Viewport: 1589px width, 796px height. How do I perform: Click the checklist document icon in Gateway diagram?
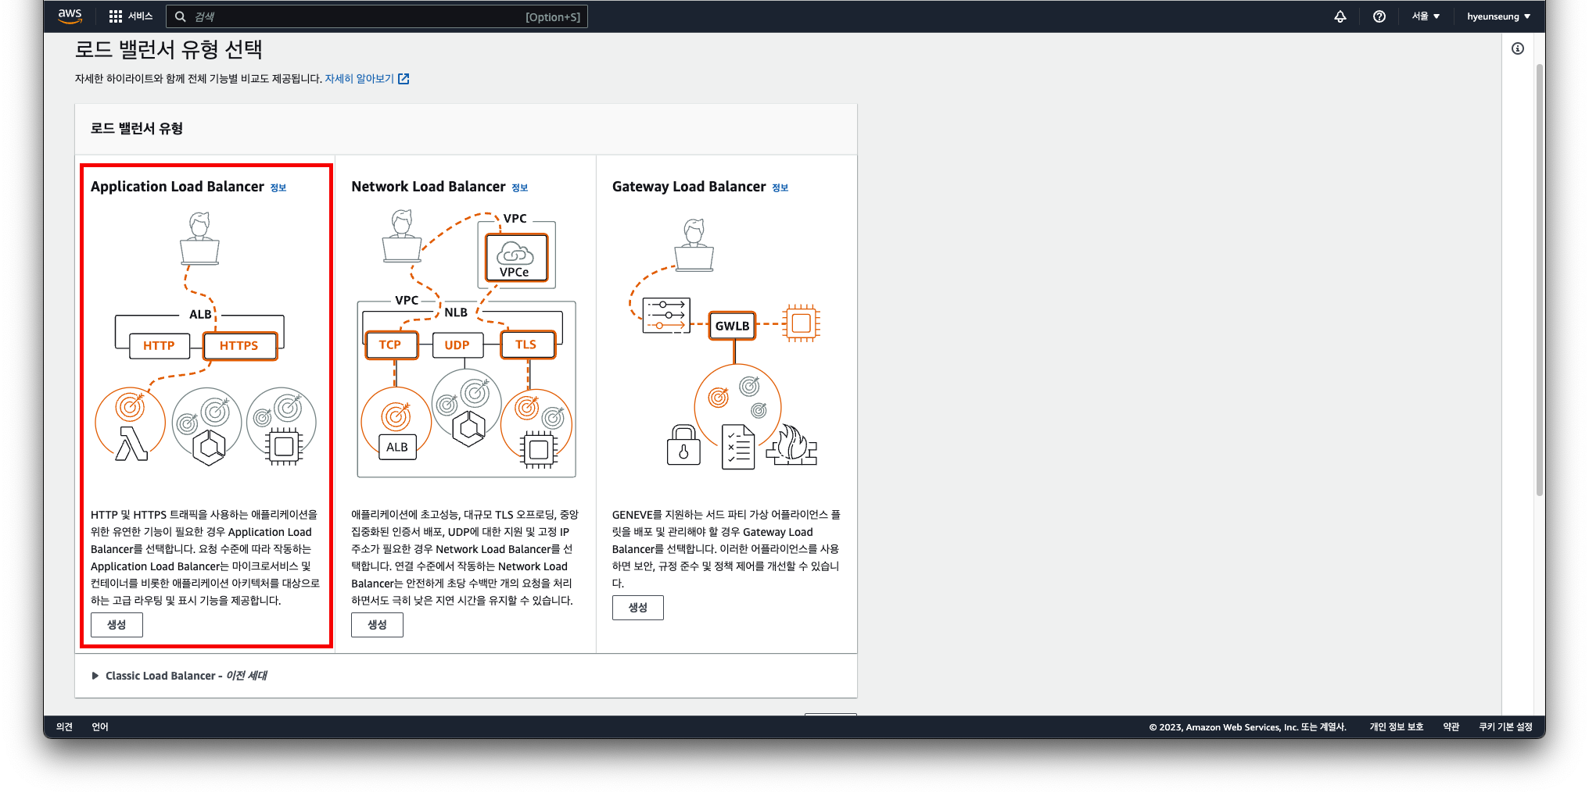click(x=738, y=447)
